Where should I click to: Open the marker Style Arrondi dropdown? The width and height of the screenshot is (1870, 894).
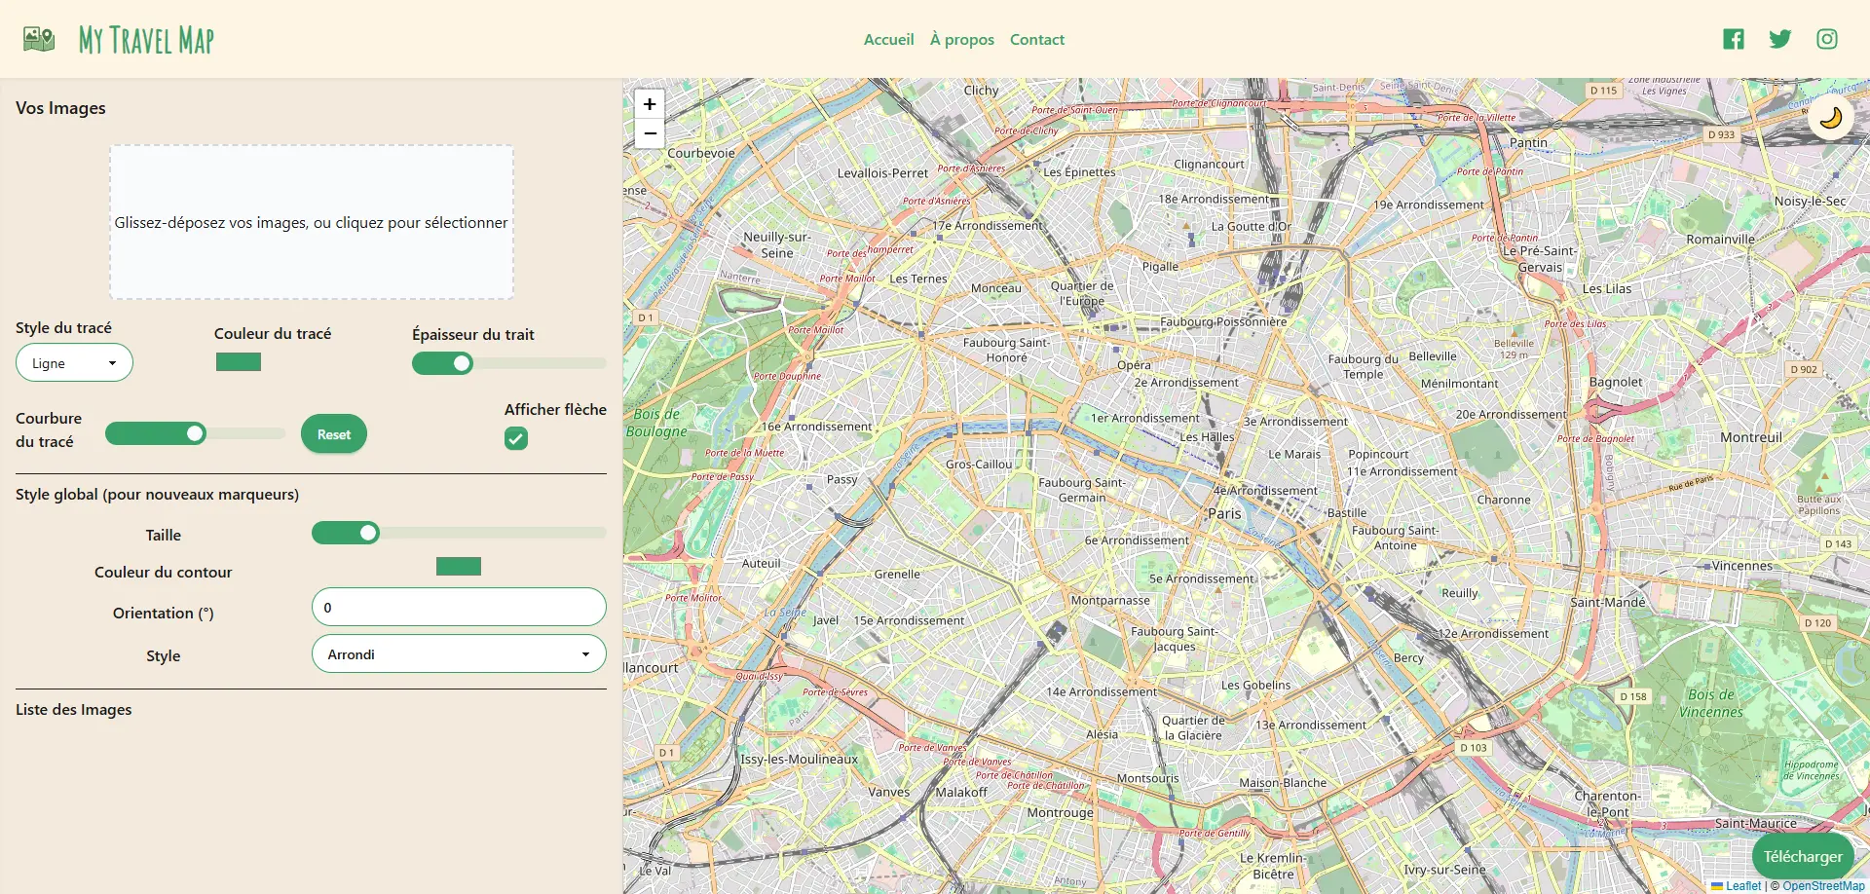pyautogui.click(x=459, y=654)
